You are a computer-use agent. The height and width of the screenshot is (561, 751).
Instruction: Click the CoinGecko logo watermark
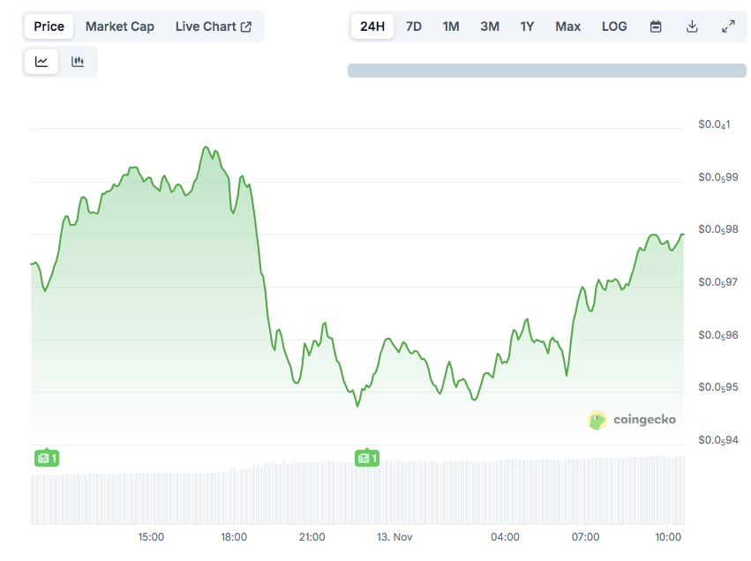(632, 420)
